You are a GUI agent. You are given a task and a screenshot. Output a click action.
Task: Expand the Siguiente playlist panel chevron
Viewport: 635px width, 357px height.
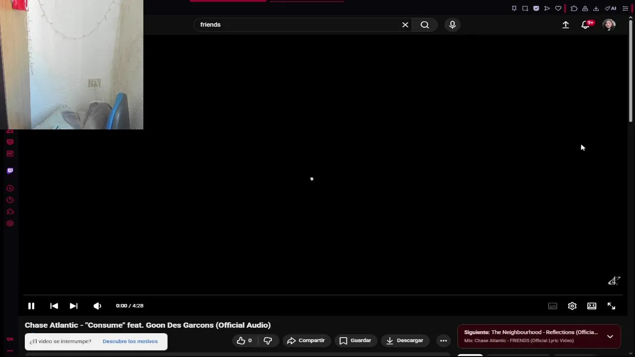pos(610,336)
